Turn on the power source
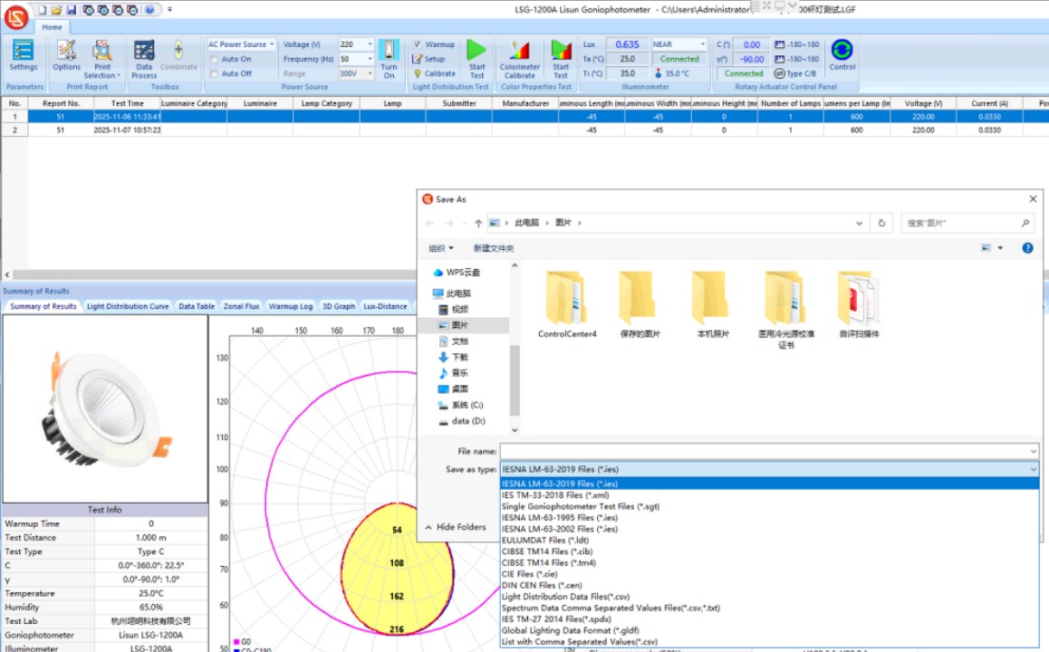Screen dimensions: 1049x652 [389, 59]
